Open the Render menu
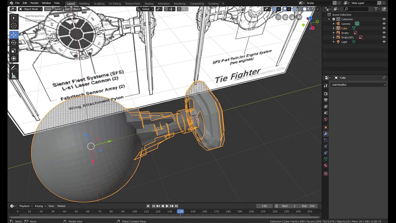396x223 pixels. tap(34, 3)
